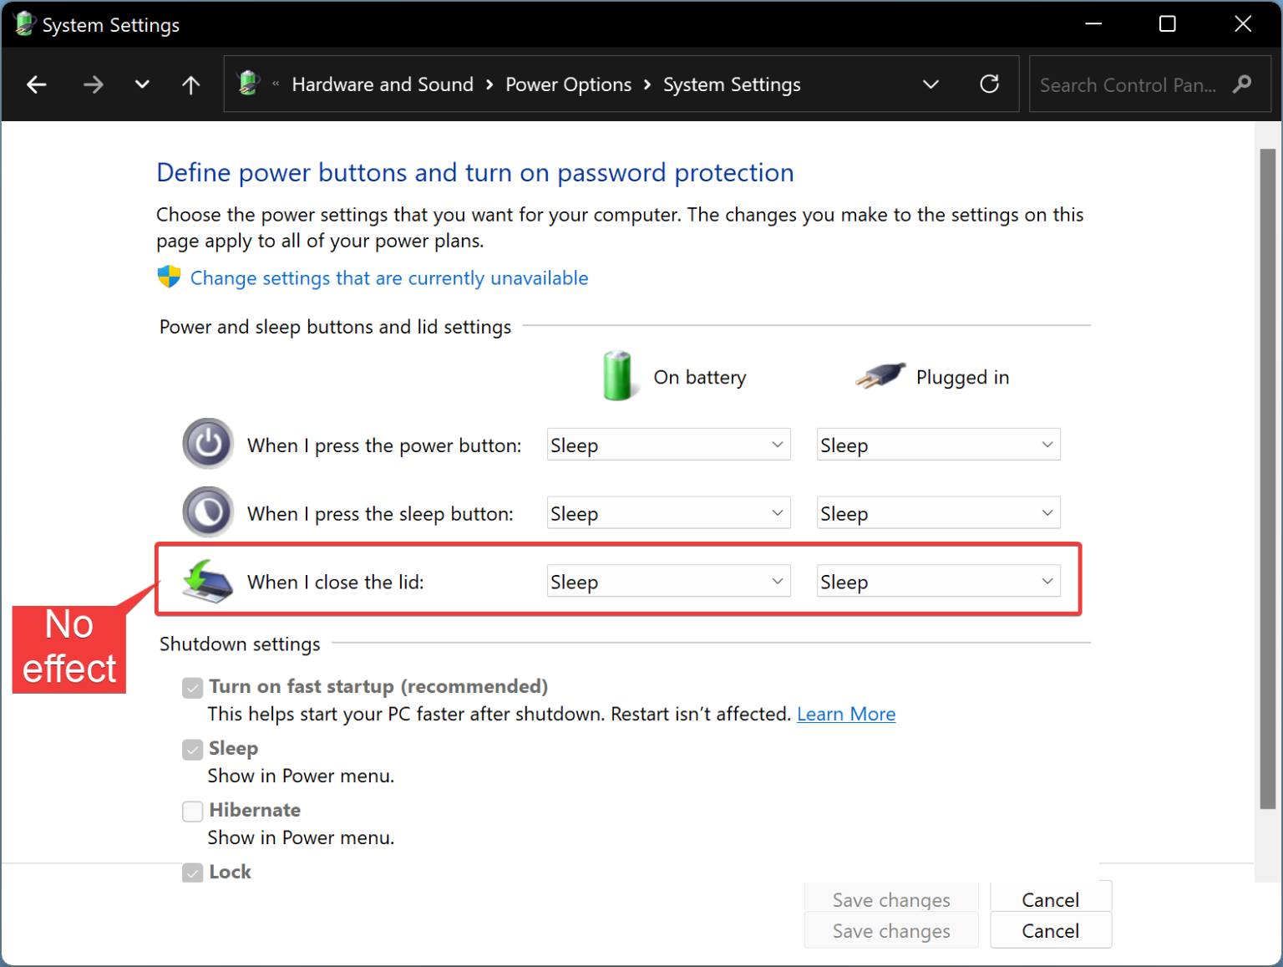Open Hardware and Sound breadcrumb
The height and width of the screenshot is (967, 1283).
point(383,84)
